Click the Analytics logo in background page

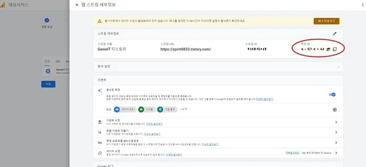(x=2, y=5)
